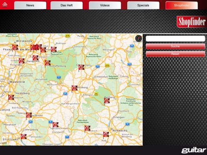Tap the map compass icon
The height and width of the screenshot is (155, 207).
click(138, 38)
